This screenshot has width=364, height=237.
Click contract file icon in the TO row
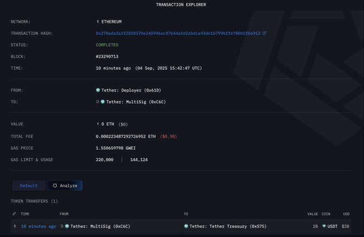click(x=97, y=102)
